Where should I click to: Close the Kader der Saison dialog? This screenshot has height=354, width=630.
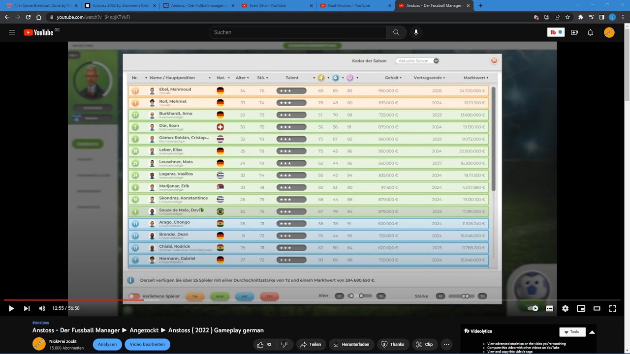494,60
